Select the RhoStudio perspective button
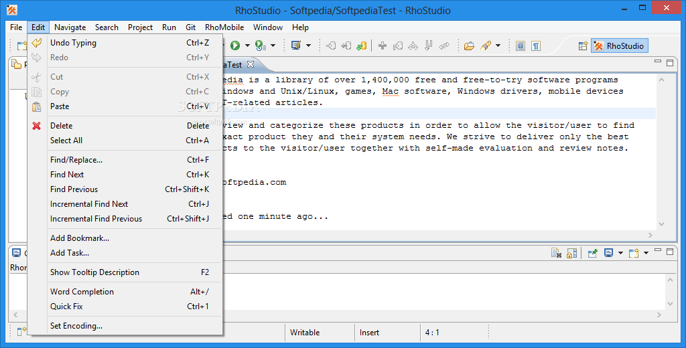Image resolution: width=686 pixels, height=348 pixels. pos(619,46)
